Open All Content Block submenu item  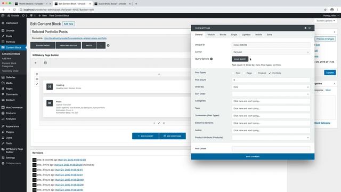click(11, 54)
